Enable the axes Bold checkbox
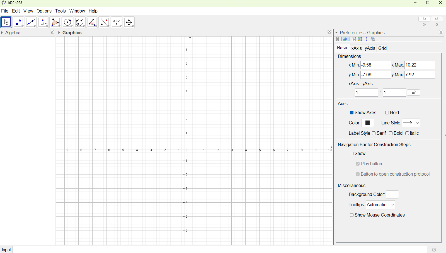 pos(387,113)
